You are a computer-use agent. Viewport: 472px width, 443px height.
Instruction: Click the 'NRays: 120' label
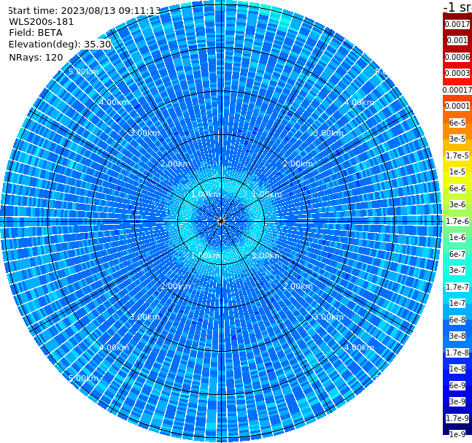tap(36, 57)
